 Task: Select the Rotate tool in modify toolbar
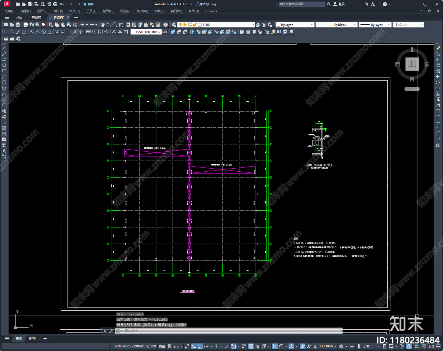point(438,82)
